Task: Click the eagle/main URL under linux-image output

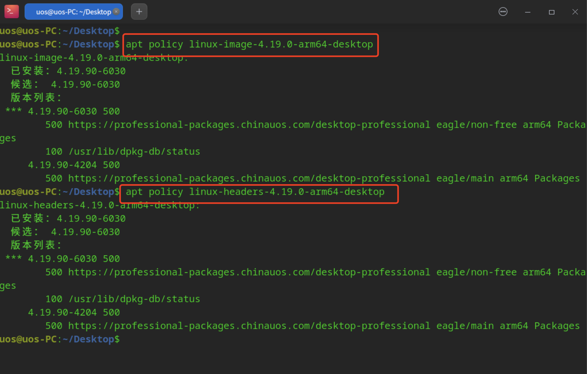Action: coord(249,178)
